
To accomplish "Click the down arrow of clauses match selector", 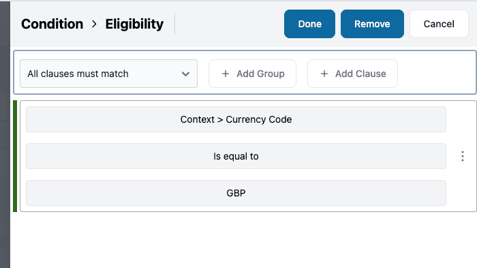I will (185, 74).
